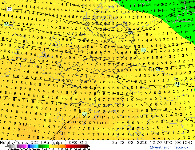Screen dimensions: 195x150
Task: Click the date 'Su 22-02-2026'
Action: tap(129, 143)
